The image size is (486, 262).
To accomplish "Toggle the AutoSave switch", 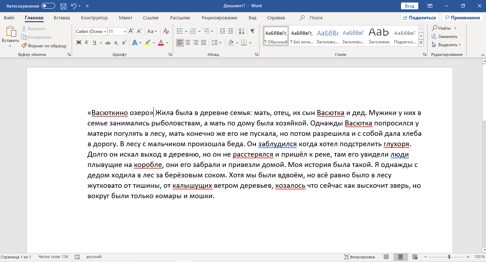I will pos(48,6).
